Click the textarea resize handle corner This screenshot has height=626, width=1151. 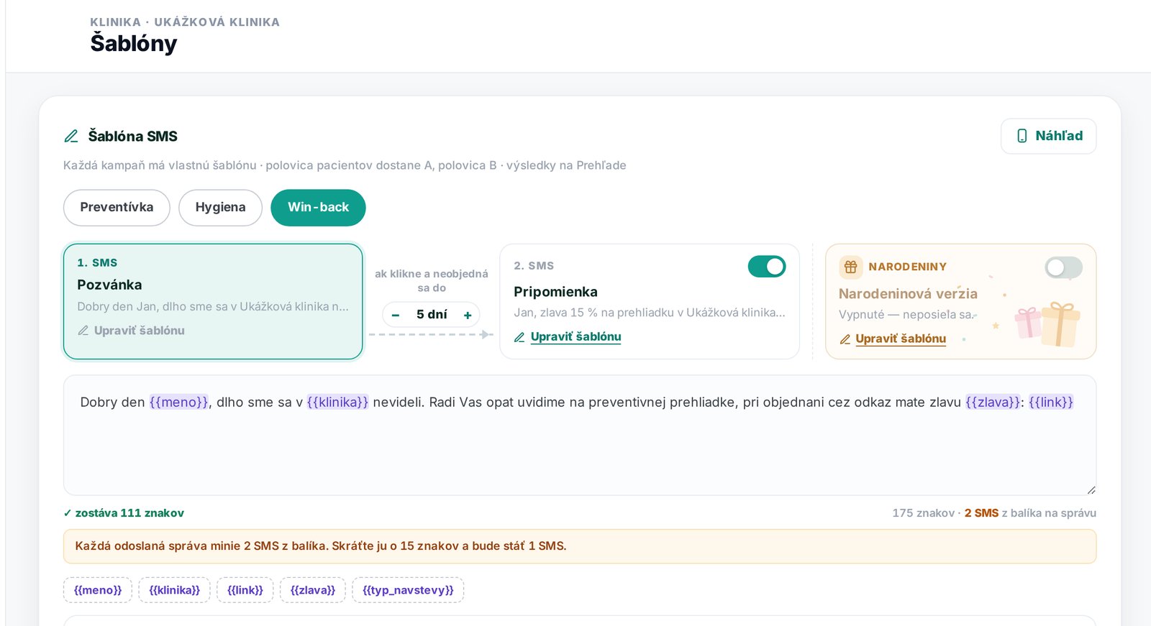pyautogui.click(x=1091, y=490)
